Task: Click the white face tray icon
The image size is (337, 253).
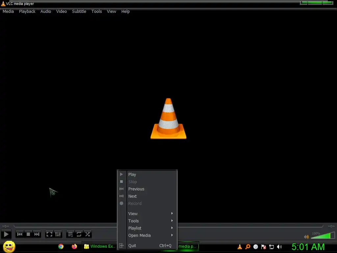Action: [255, 247]
